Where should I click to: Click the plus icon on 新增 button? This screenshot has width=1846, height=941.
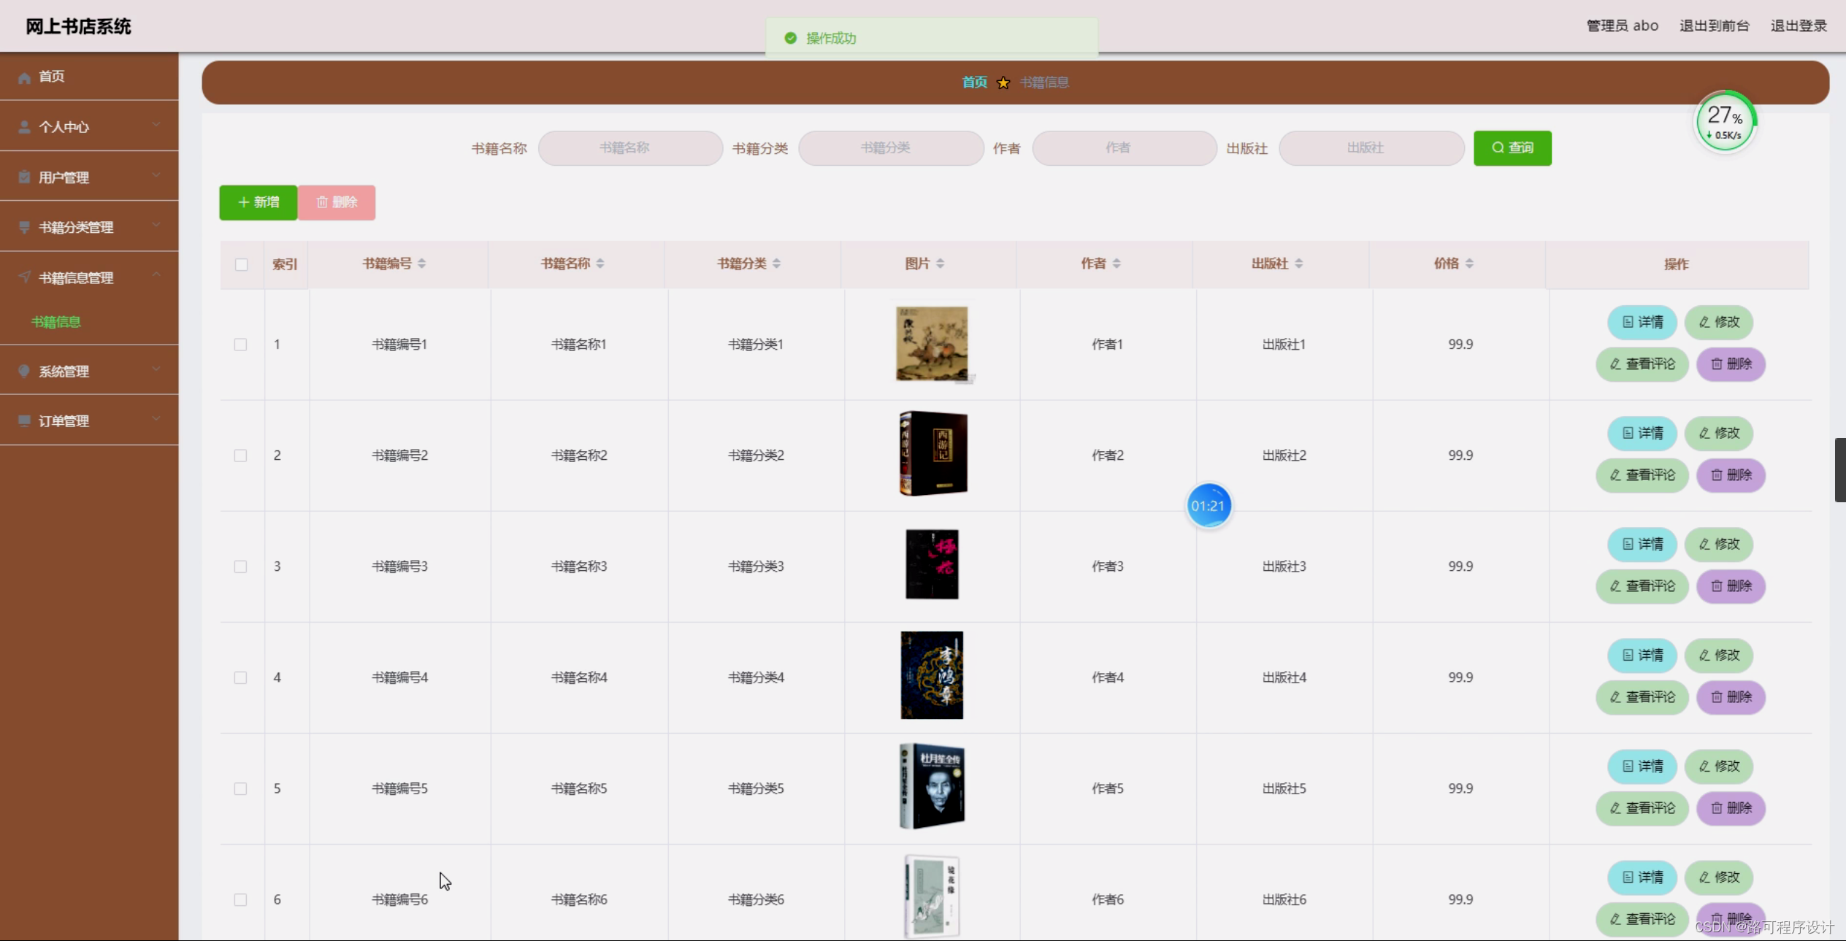[244, 202]
